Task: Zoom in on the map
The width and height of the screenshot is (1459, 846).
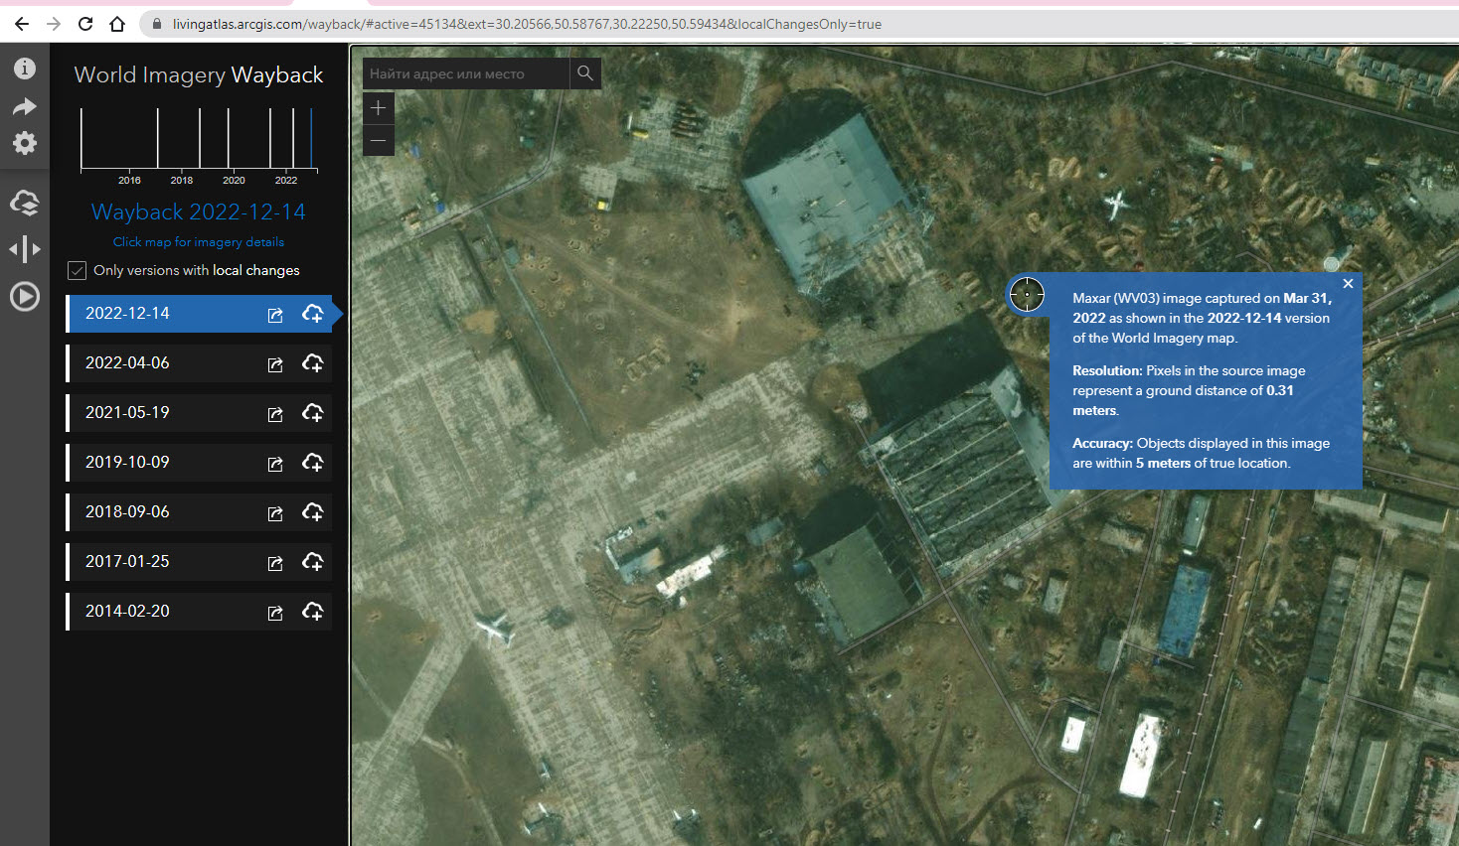Action: tap(378, 108)
